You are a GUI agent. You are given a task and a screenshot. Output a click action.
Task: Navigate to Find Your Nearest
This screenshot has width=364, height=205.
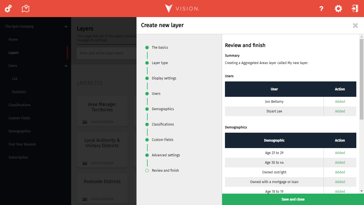(x=22, y=144)
